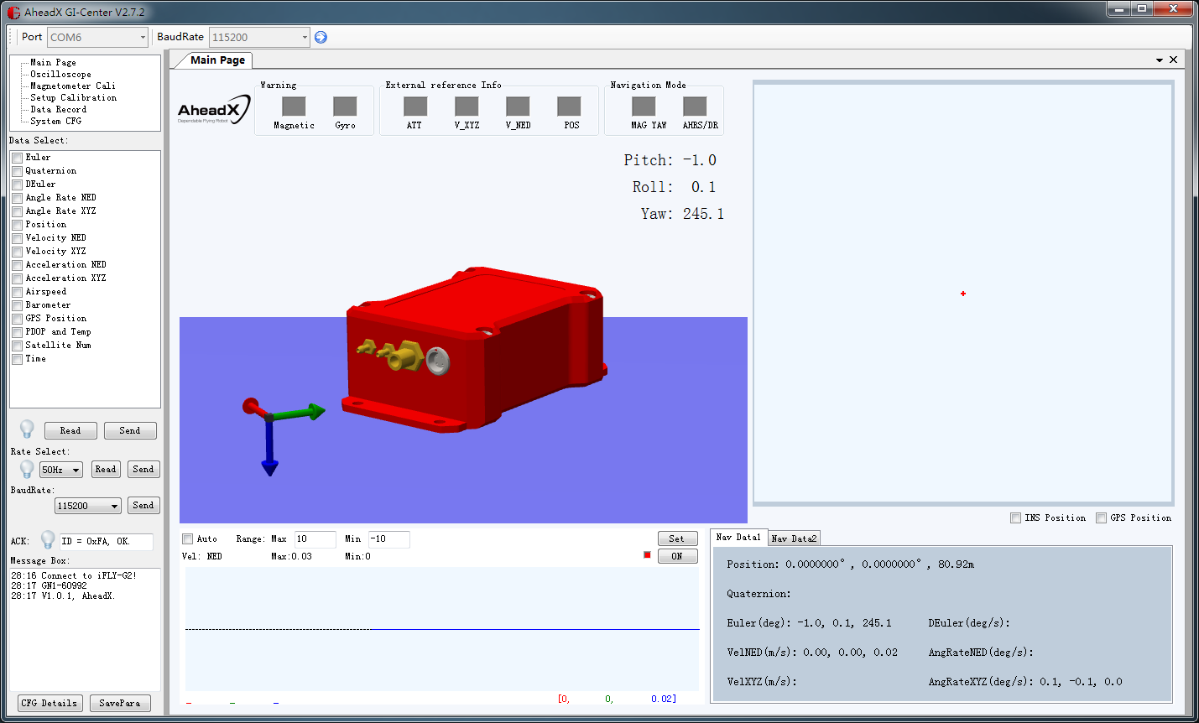Open CFG Details
1199x723 pixels.
click(50, 704)
